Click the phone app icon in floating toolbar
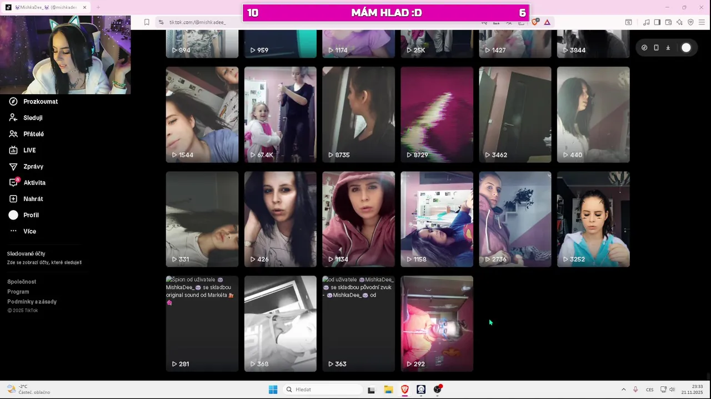Image resolution: width=711 pixels, height=399 pixels. pyautogui.click(x=656, y=48)
